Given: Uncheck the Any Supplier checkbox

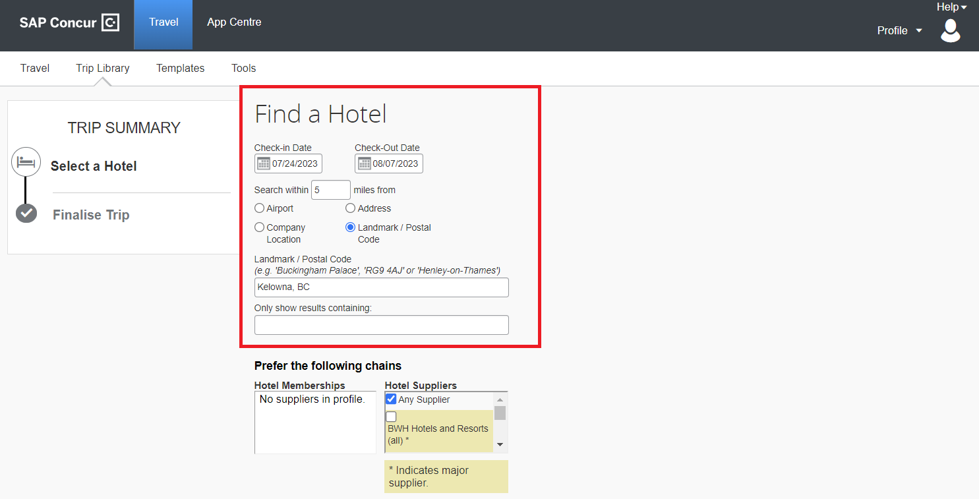Looking at the screenshot, I should (x=391, y=399).
